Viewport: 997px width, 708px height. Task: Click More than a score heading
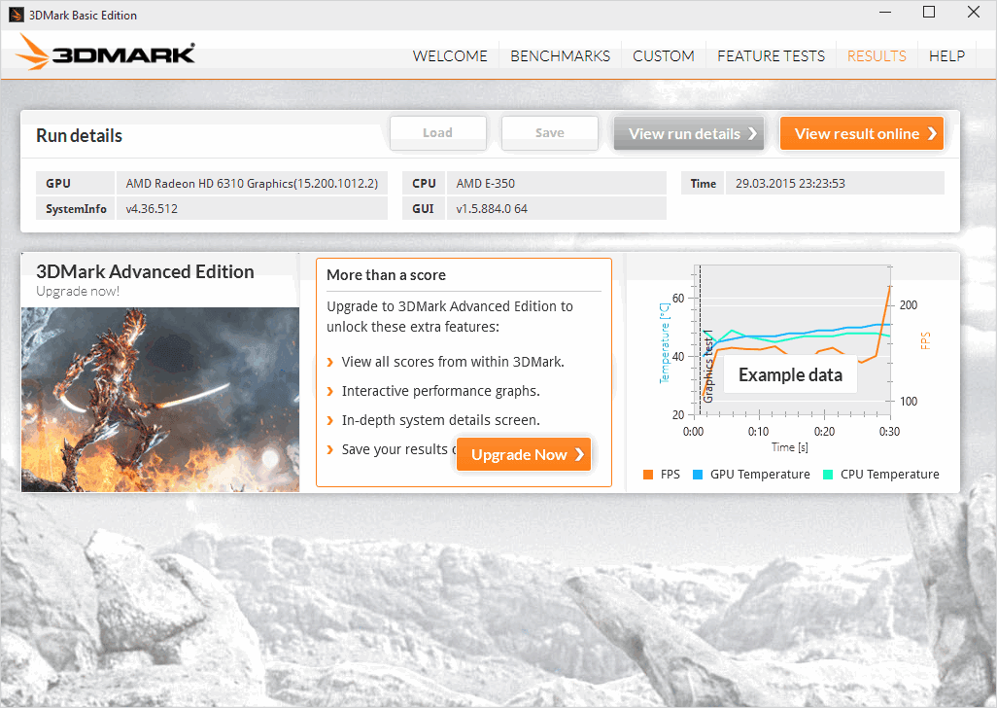click(x=386, y=275)
